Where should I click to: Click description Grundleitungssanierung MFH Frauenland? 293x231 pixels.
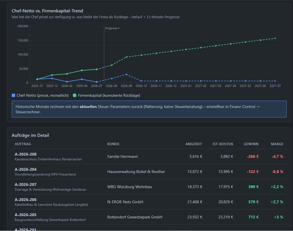click(x=45, y=174)
